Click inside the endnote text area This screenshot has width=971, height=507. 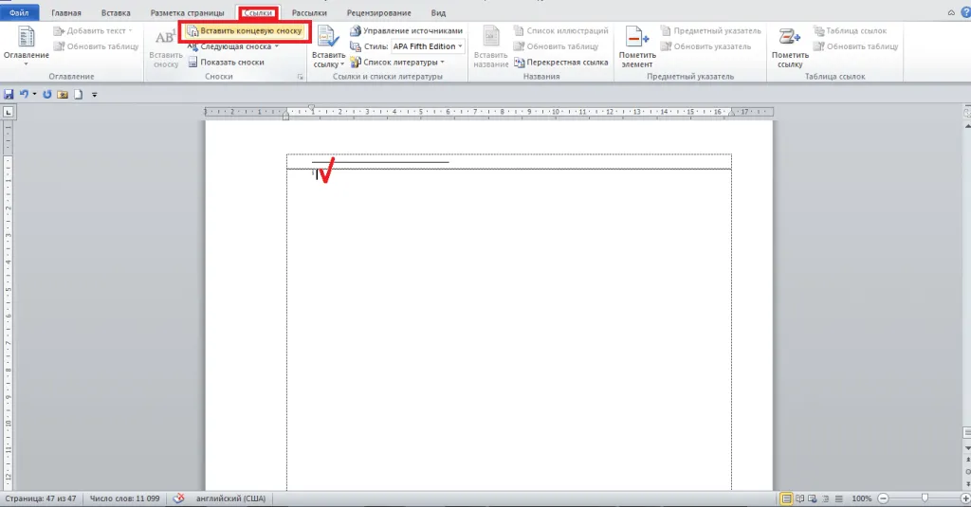pyautogui.click(x=508, y=330)
